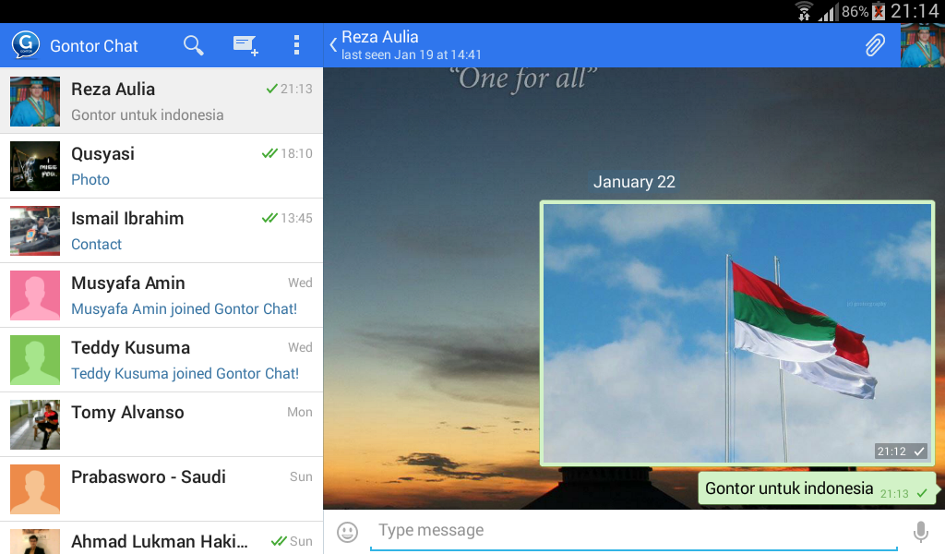Open Teddy Kusuma chat in list
Viewport: 945px width, 554px height.
click(161, 360)
